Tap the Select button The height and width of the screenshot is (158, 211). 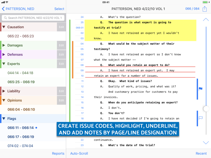(x=59, y=9)
